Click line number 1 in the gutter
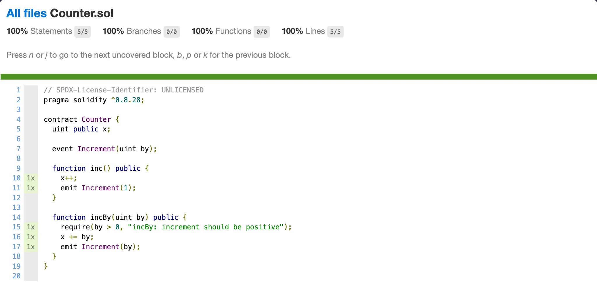Screen dimensions: 597x292 click(x=18, y=90)
